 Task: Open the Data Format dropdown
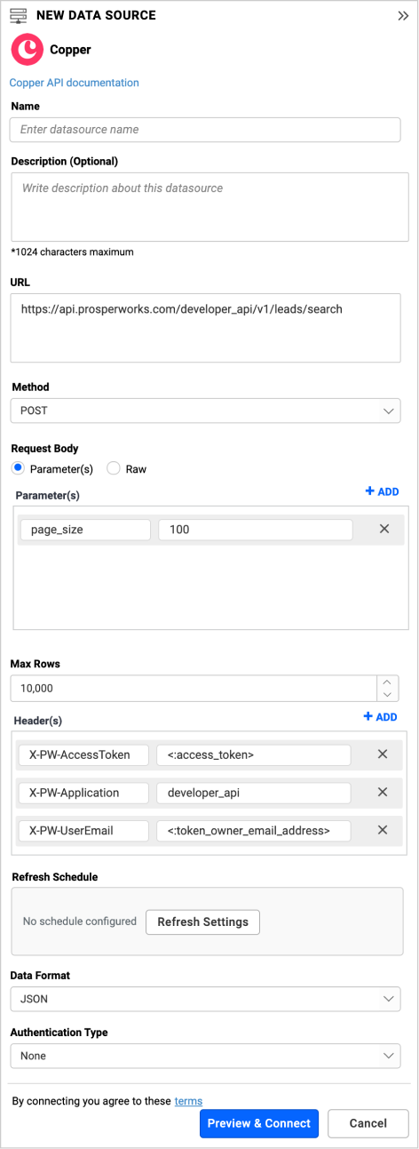point(205,999)
